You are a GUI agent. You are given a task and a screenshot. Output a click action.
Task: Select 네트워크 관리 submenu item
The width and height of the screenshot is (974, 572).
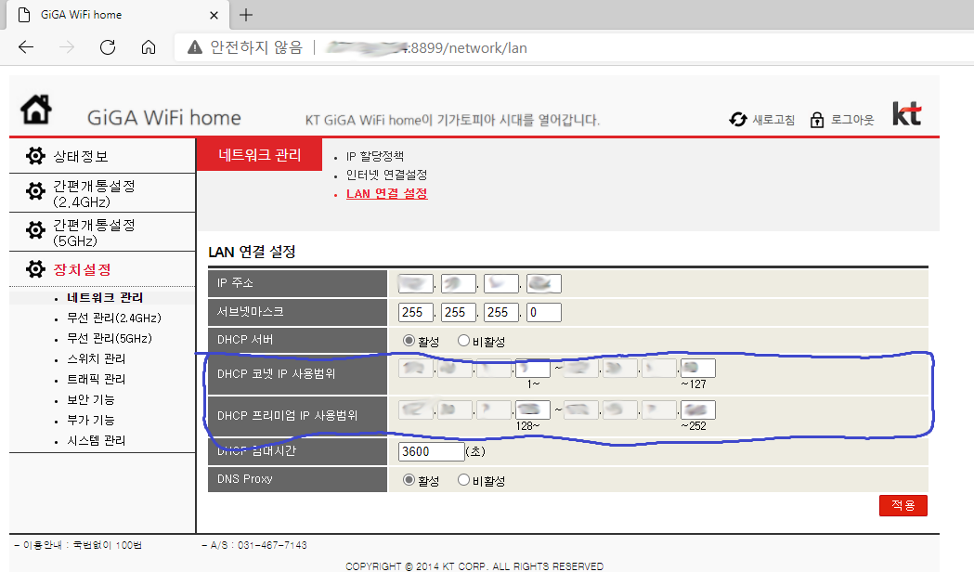(105, 297)
